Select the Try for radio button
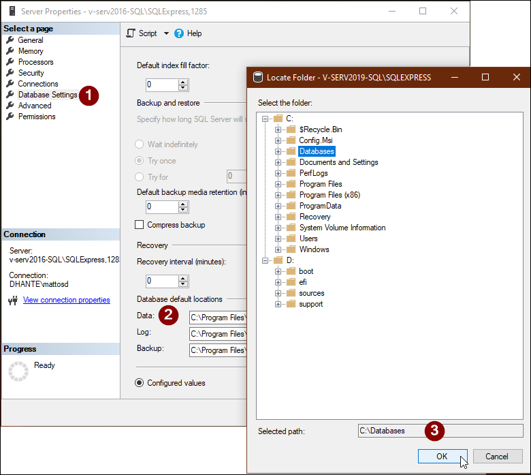531x475 pixels. (x=139, y=177)
